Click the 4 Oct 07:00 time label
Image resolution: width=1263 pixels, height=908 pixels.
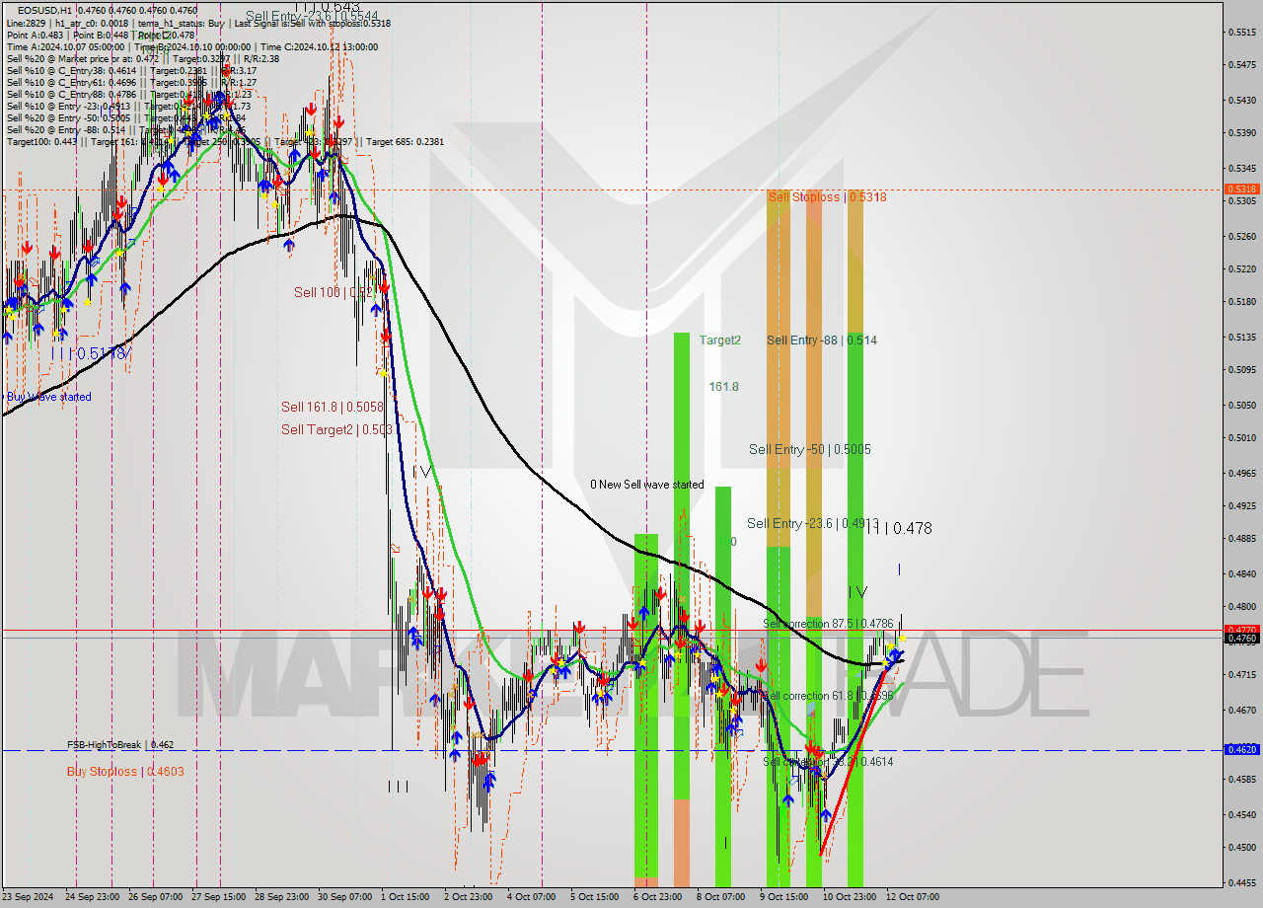click(x=531, y=897)
